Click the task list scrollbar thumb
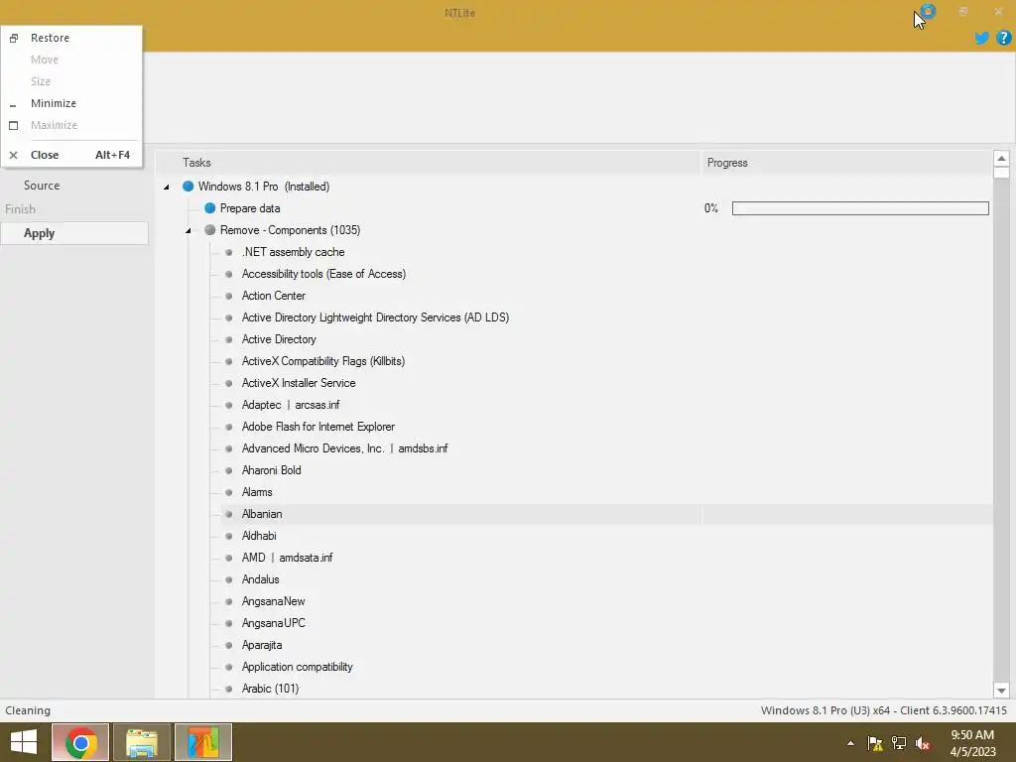Image resolution: width=1016 pixels, height=762 pixels. (1001, 173)
